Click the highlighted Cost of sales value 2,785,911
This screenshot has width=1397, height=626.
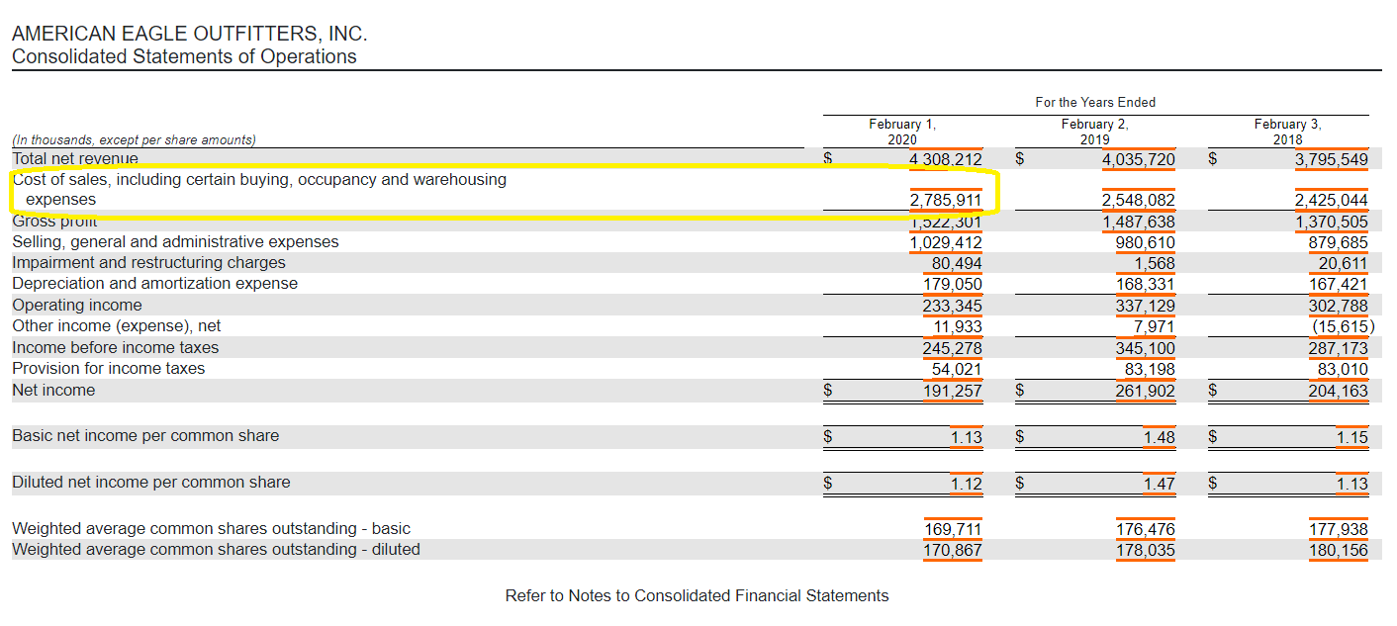(x=945, y=200)
